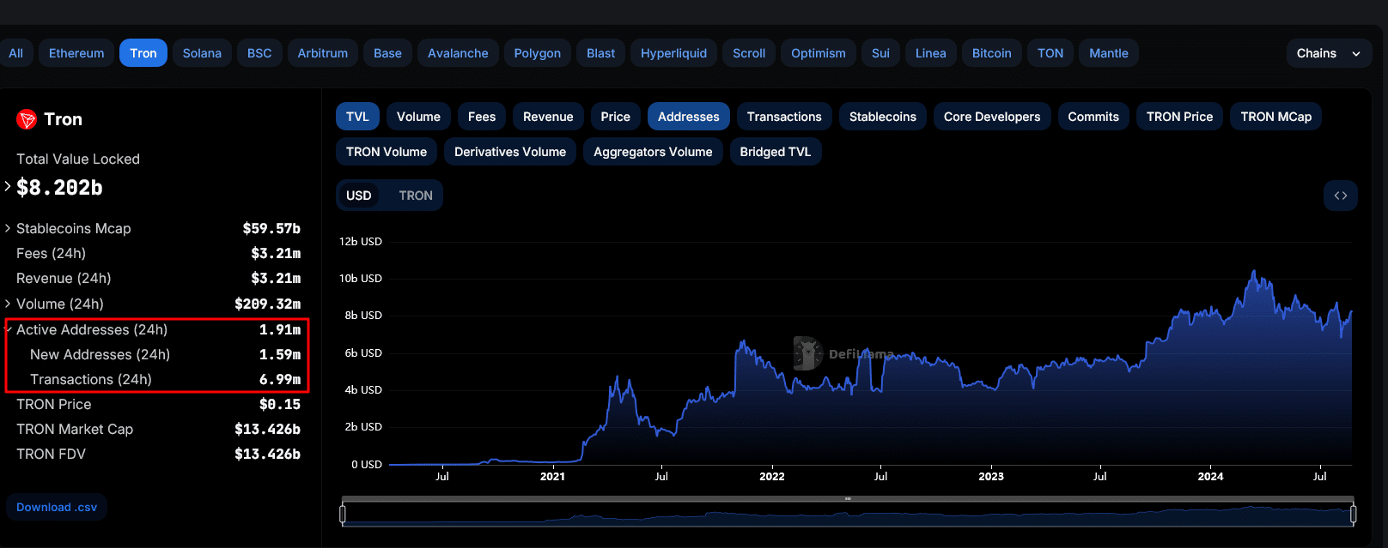Click the $8.202b TVL value
The height and width of the screenshot is (548, 1388).
tap(59, 187)
